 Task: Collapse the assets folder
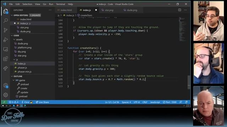[14, 40]
